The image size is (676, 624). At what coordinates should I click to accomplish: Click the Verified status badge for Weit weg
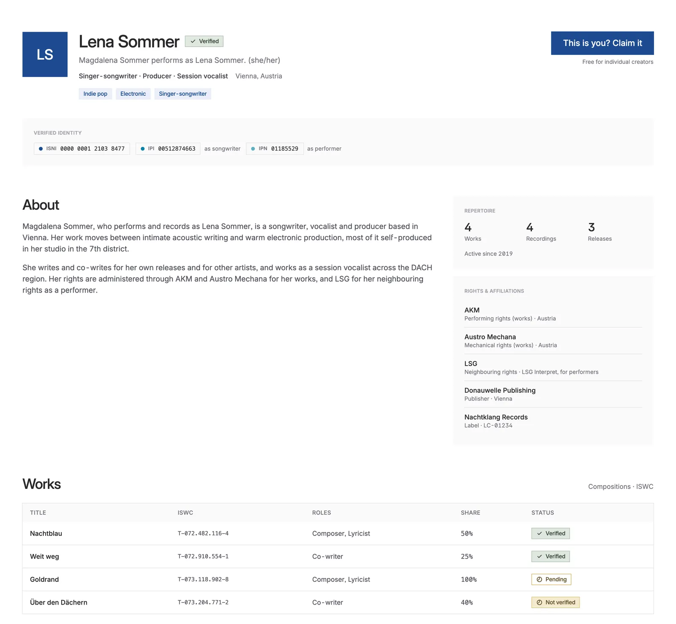[551, 556]
